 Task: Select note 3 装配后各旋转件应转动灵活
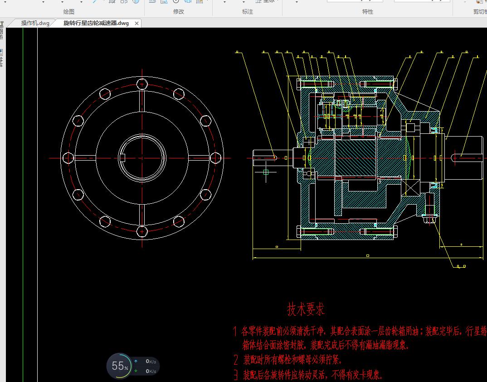coord(308,375)
